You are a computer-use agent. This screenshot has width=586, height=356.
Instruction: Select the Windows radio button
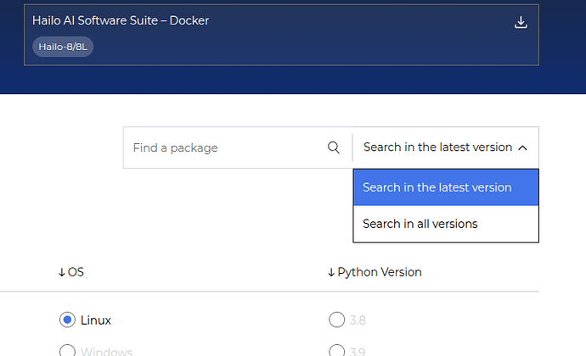[67, 350]
